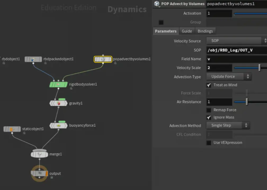Uncheck the Ignore Mass option
The width and height of the screenshot is (267, 190).
point(209,118)
